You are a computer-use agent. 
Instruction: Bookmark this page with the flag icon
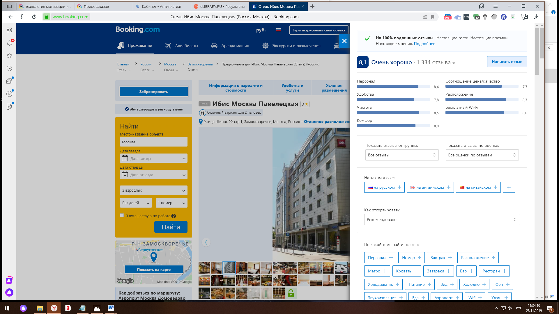[x=433, y=17]
